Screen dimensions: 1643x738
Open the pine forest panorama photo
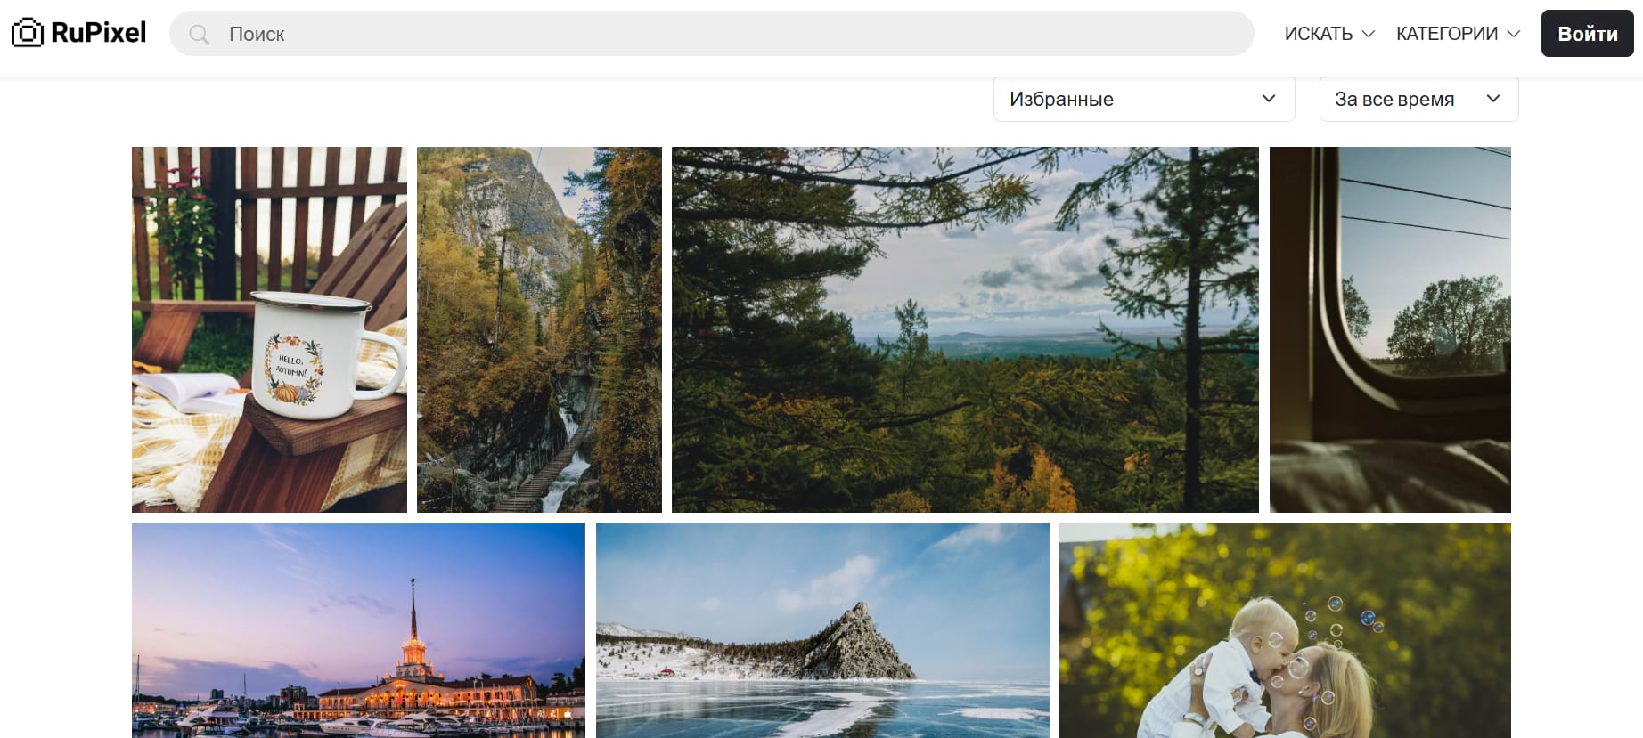coord(965,329)
